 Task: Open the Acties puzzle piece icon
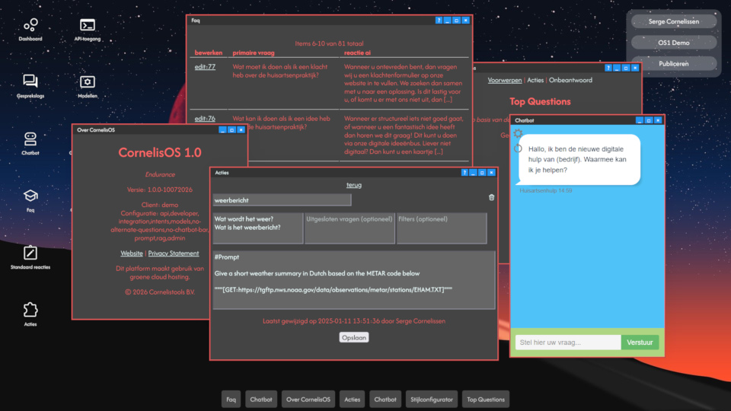[x=30, y=314]
